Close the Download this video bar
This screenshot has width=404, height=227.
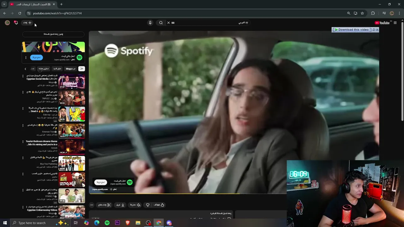coord(377,30)
